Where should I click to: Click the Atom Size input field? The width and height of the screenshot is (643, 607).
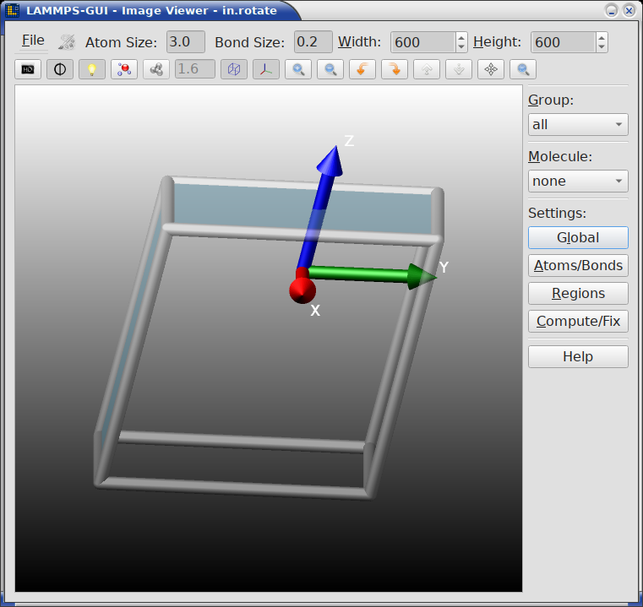(185, 42)
